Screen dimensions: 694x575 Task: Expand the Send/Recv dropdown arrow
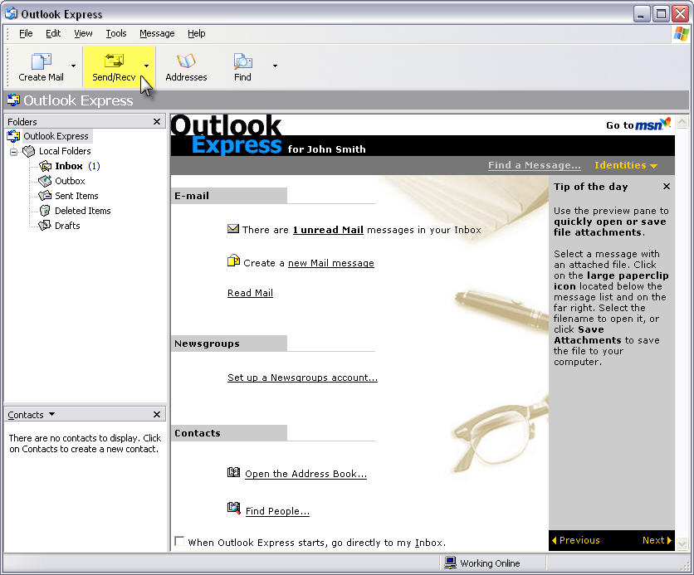(146, 66)
